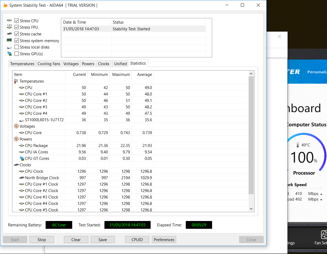
Task: Click the Test Started timestamp display
Action: pyautogui.click(x=128, y=225)
